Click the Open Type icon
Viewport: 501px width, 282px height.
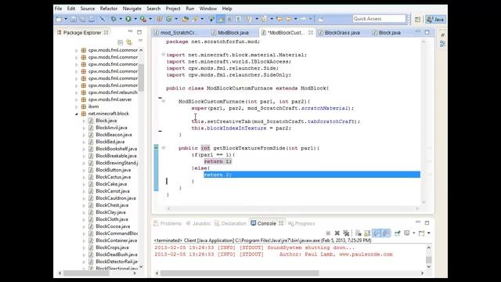click(185, 19)
